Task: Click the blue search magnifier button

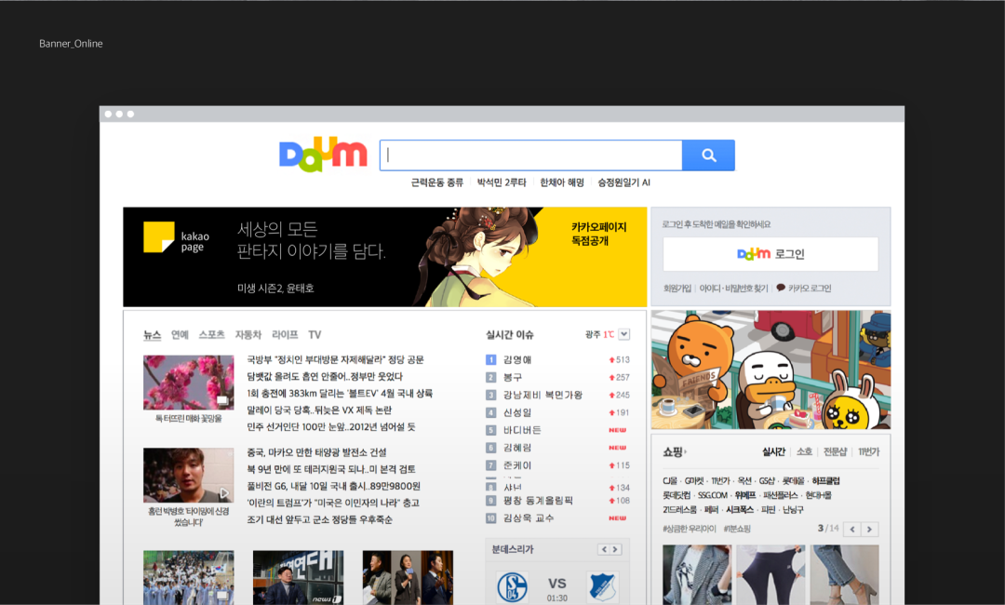Action: pyautogui.click(x=708, y=155)
